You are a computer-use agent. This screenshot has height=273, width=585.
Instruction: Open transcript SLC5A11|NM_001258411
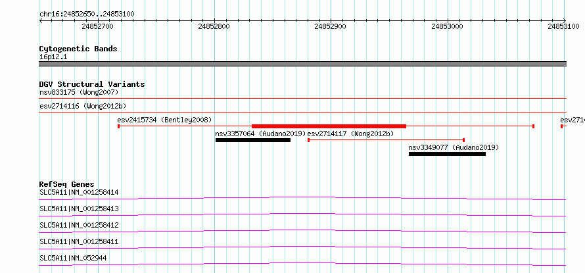click(x=79, y=242)
